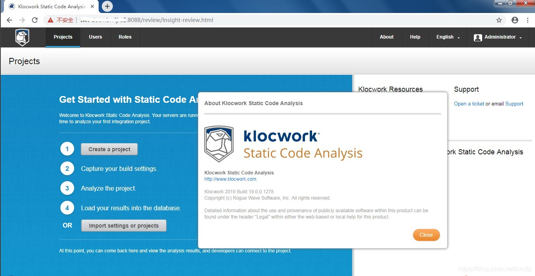
Task: Click the Support heading
Action: point(466,89)
